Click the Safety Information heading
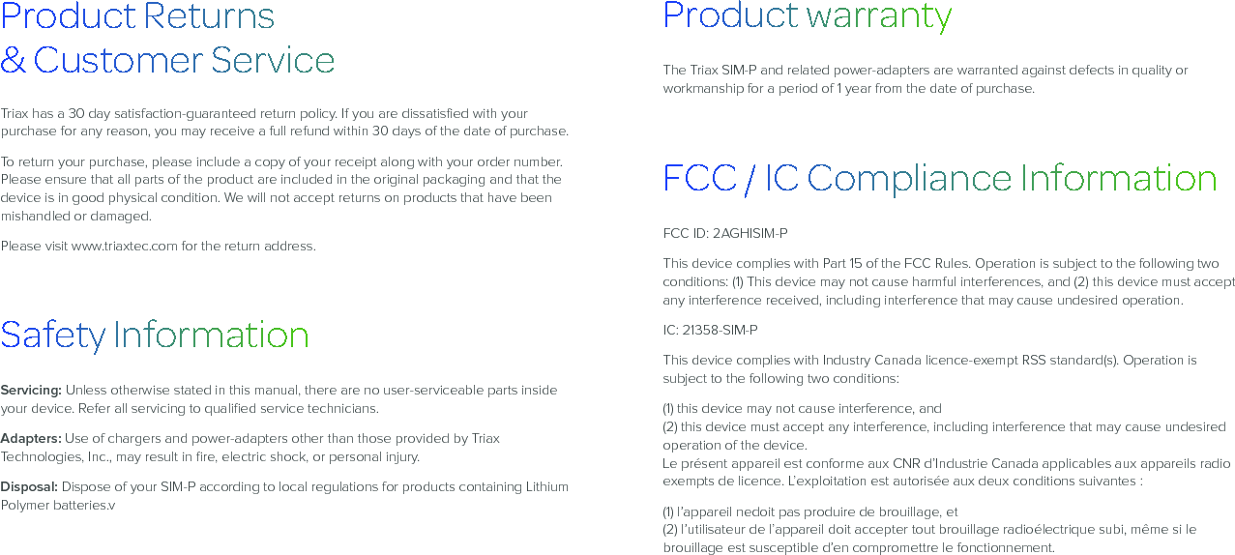 tap(155, 336)
